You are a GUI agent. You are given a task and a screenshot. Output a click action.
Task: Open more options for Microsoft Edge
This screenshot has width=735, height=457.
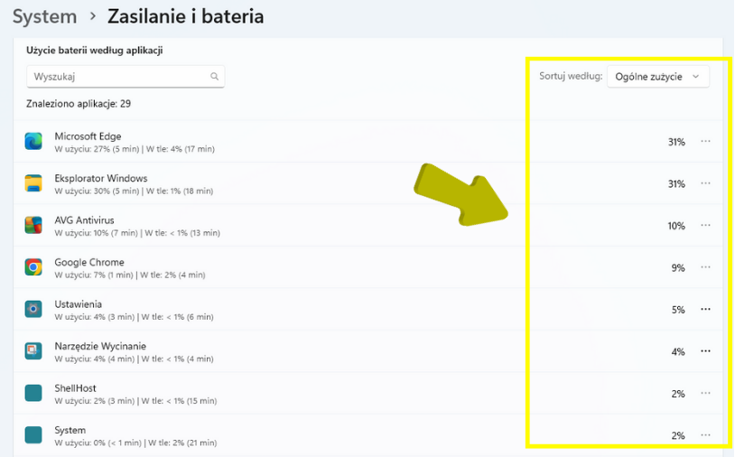[x=706, y=142]
